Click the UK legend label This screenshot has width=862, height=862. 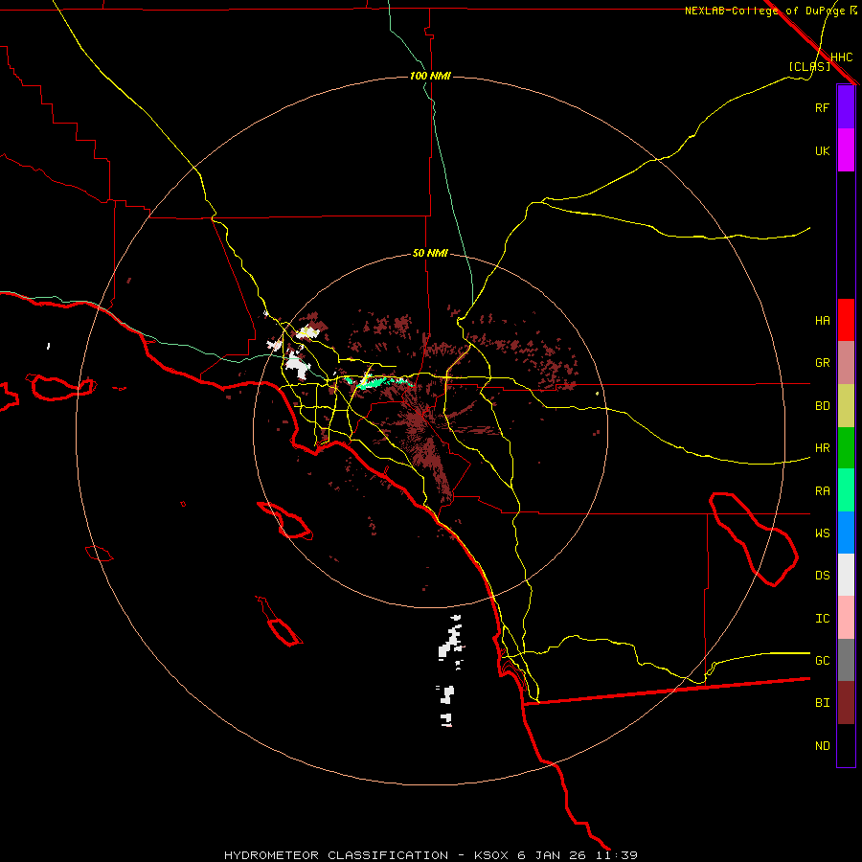coord(822,150)
